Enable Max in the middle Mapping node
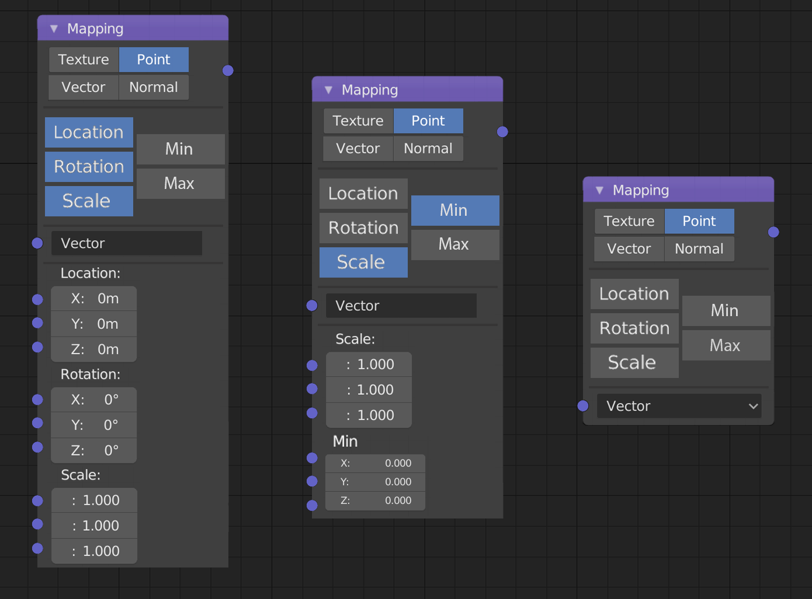The image size is (812, 599). (x=455, y=244)
